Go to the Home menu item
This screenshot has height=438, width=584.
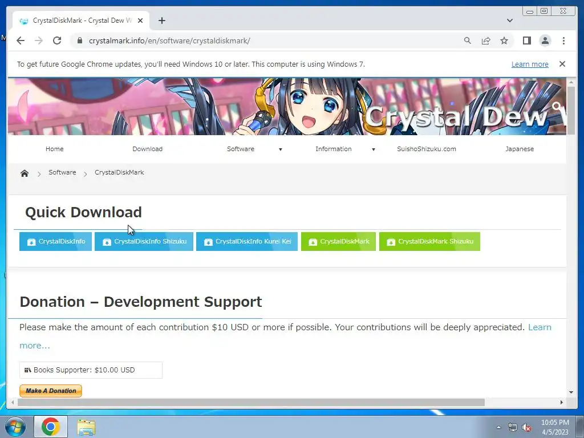pyautogui.click(x=54, y=149)
